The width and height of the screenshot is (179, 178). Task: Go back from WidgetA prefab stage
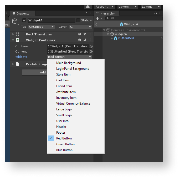(96, 24)
